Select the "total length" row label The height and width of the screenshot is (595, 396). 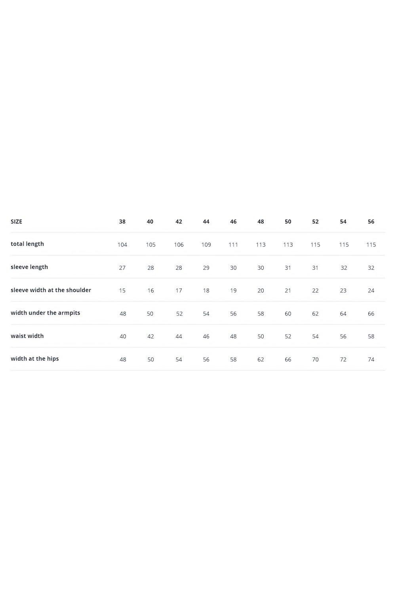[x=27, y=244]
